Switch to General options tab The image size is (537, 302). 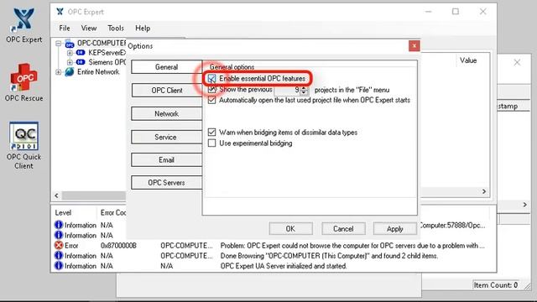point(166,67)
